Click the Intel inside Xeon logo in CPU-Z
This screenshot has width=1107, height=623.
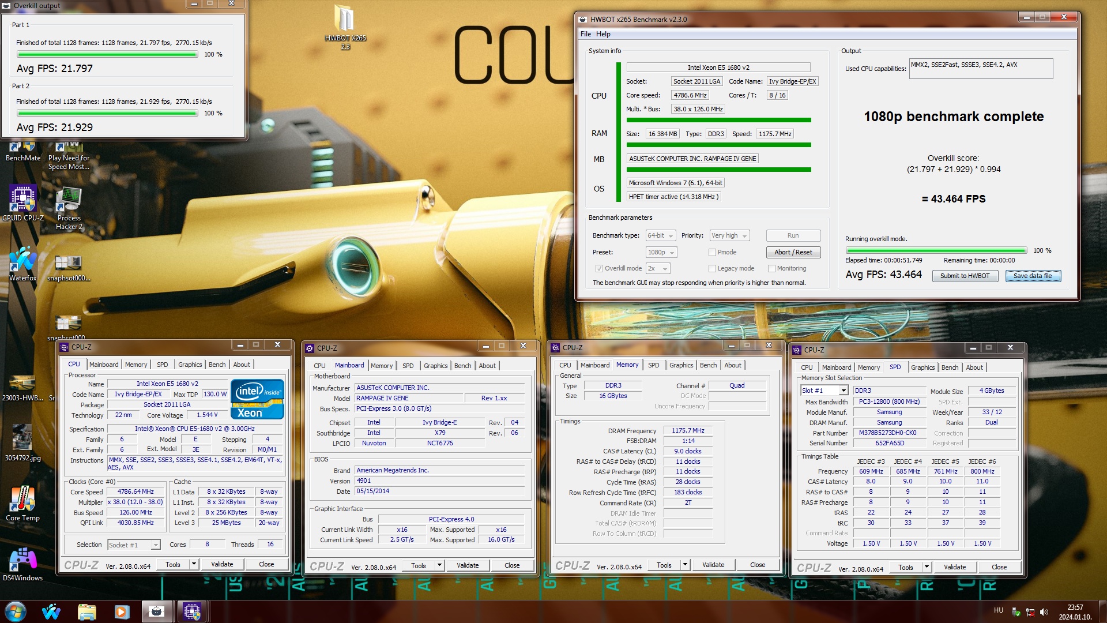(x=257, y=399)
